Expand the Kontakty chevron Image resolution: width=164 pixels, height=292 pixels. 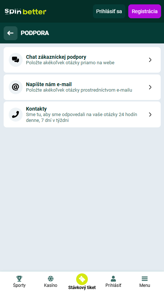(x=150, y=115)
